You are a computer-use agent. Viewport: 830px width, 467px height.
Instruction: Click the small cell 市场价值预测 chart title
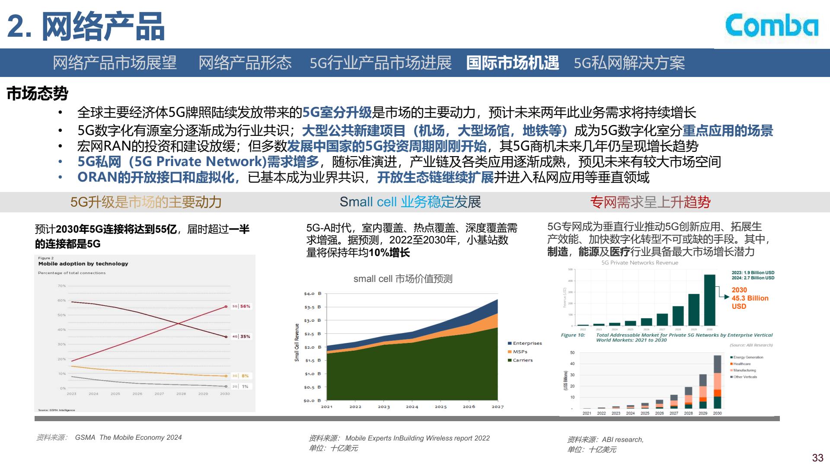pos(403,279)
